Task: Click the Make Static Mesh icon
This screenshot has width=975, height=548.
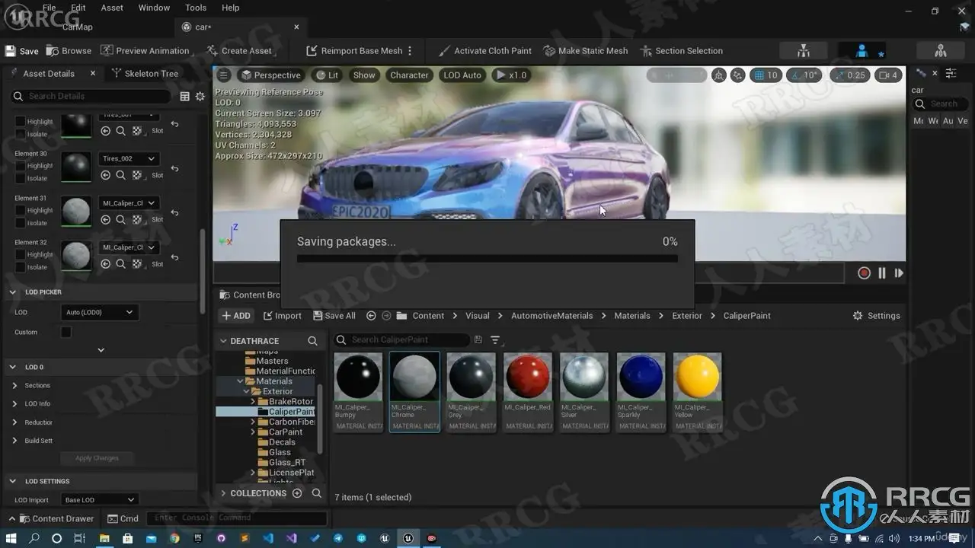Action: 549,51
